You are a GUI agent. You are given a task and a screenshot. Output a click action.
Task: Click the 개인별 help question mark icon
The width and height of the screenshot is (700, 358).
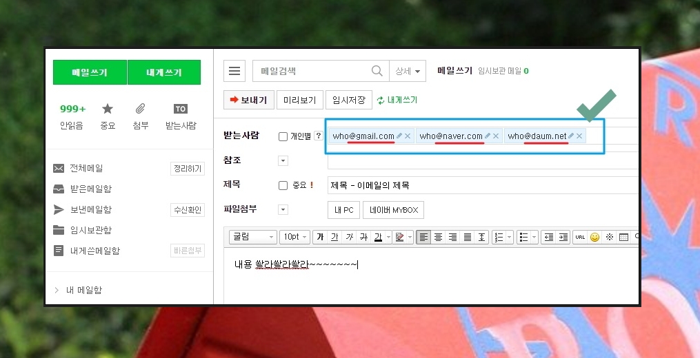click(x=319, y=136)
